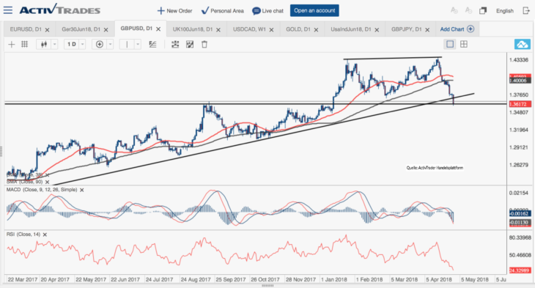Increase font size icon in header
The height and width of the screenshot is (288, 535).
point(454,10)
